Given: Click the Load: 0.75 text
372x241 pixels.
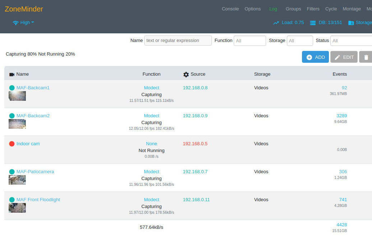Looking at the screenshot, I should point(293,23).
